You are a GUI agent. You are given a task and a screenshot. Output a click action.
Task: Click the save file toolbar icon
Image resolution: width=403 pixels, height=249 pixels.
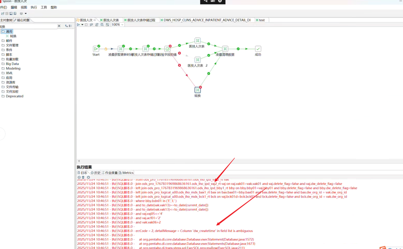(x=11, y=13)
